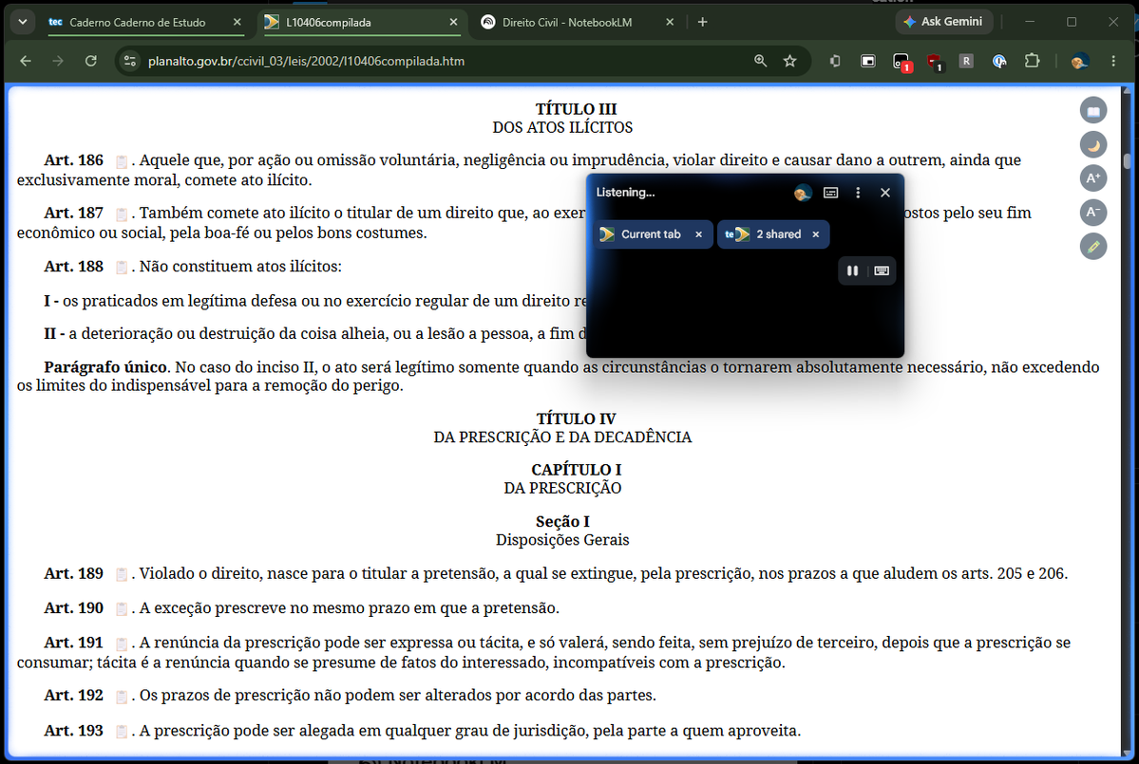Click the planalto.gov.br address bar URL
The image size is (1139, 764).
(x=306, y=61)
